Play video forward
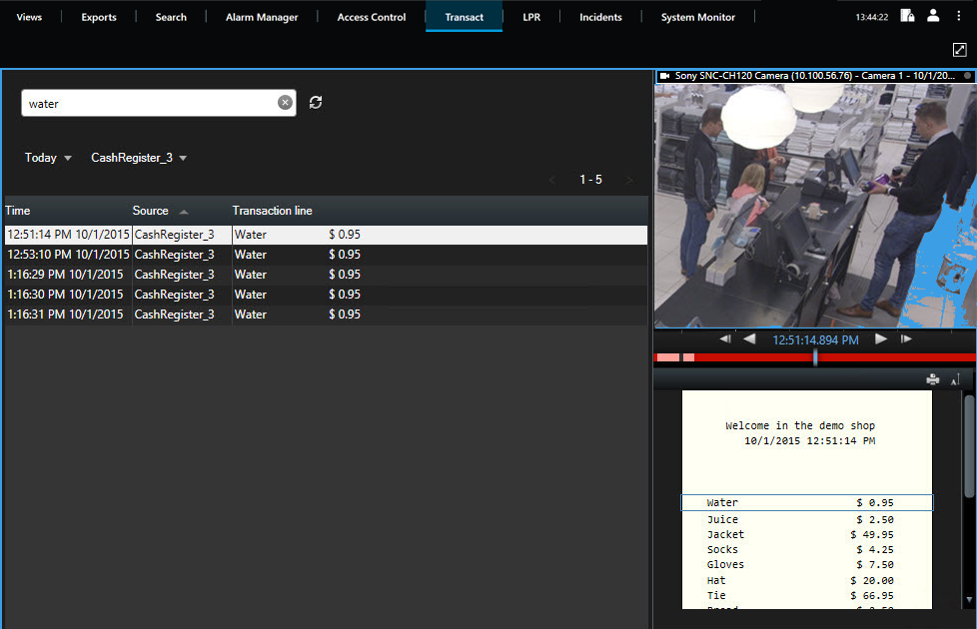 (881, 339)
